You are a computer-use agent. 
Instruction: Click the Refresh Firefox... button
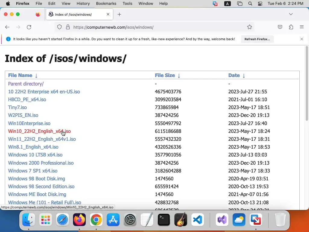[257, 39]
